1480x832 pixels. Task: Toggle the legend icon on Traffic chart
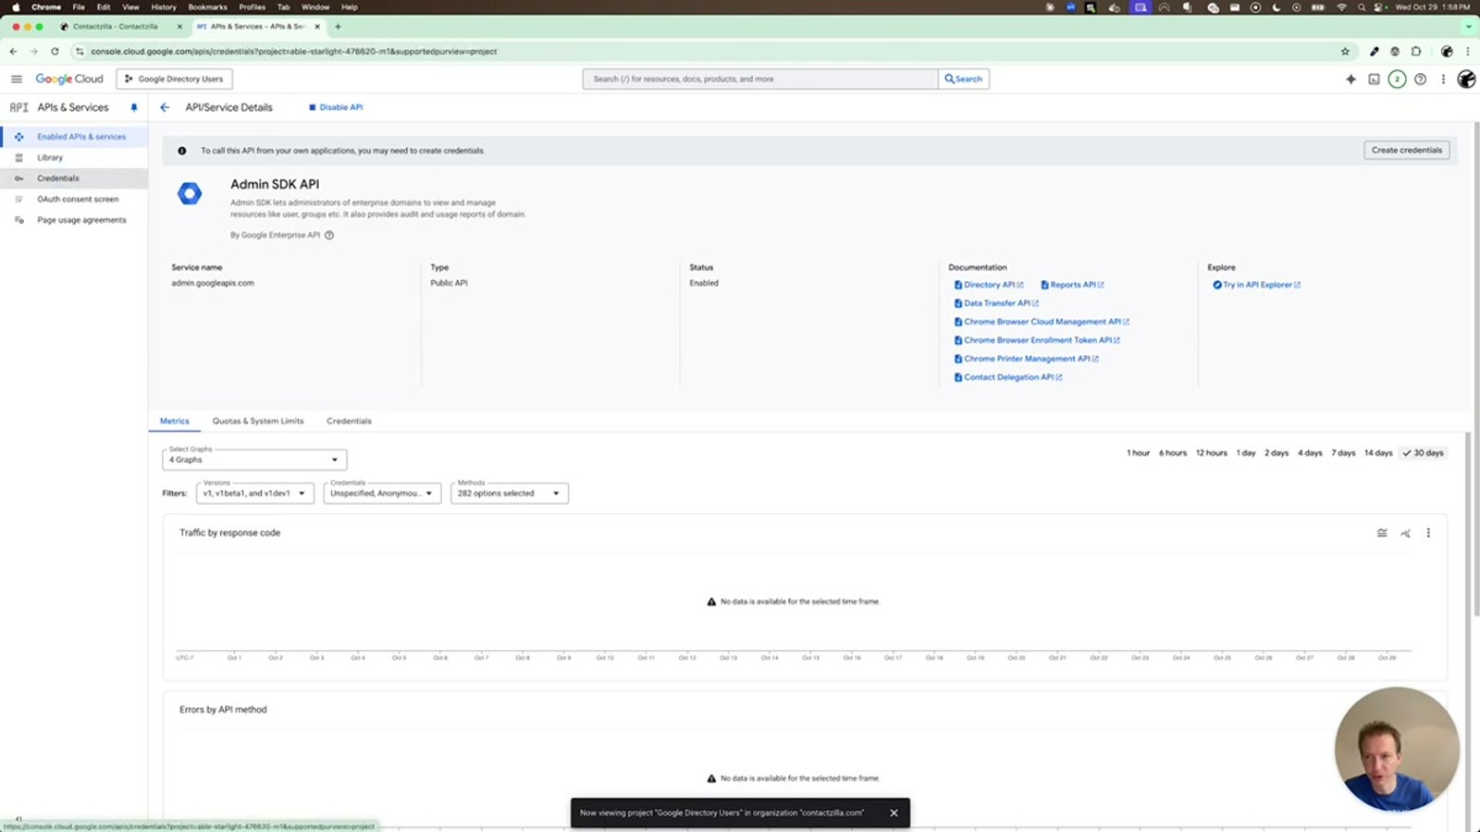tap(1382, 533)
